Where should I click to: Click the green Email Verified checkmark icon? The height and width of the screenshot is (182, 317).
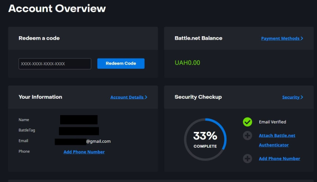(247, 122)
